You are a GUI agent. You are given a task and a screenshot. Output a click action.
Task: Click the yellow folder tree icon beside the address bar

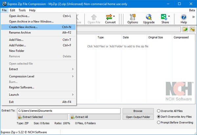click(192, 29)
